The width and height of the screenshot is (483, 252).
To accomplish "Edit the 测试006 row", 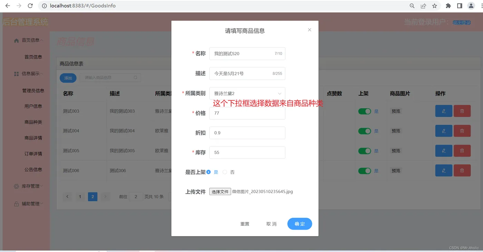I will [x=444, y=171].
